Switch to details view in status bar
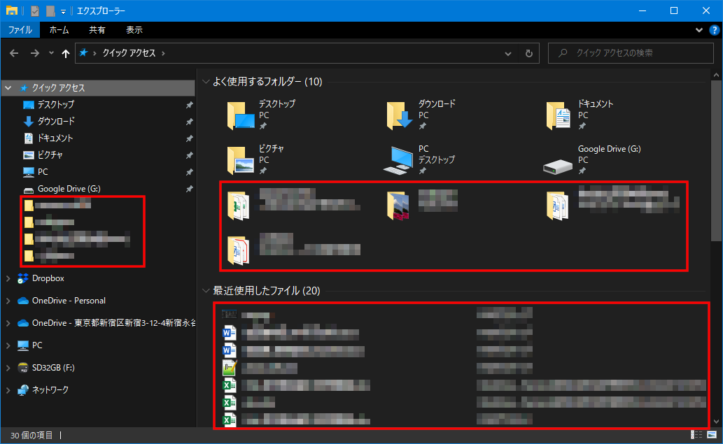 (697, 435)
